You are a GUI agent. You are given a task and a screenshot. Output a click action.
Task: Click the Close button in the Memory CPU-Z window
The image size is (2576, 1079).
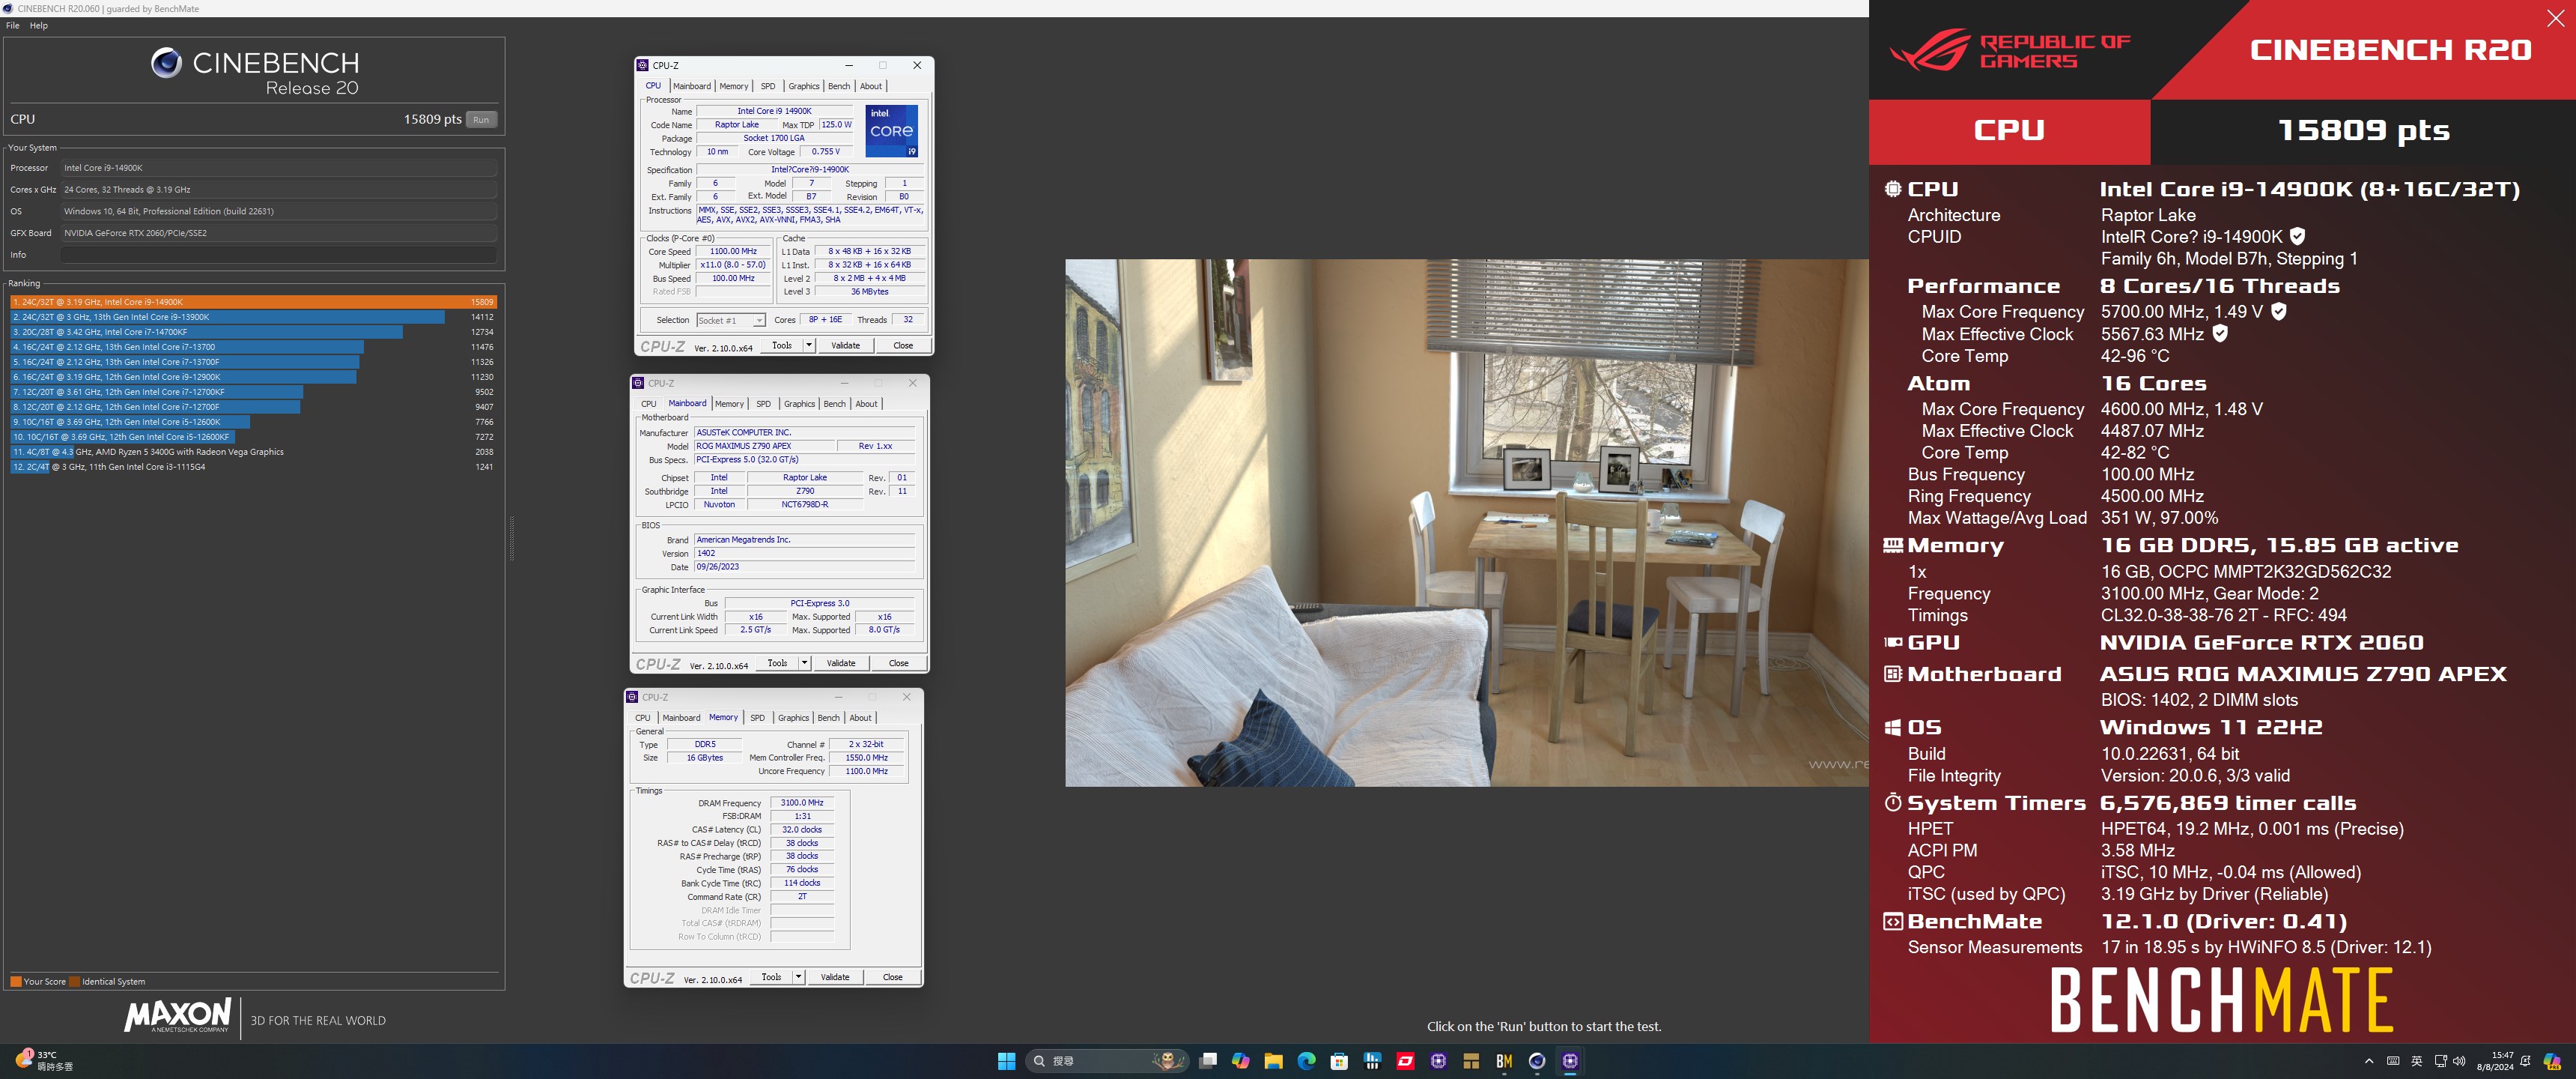point(892,977)
